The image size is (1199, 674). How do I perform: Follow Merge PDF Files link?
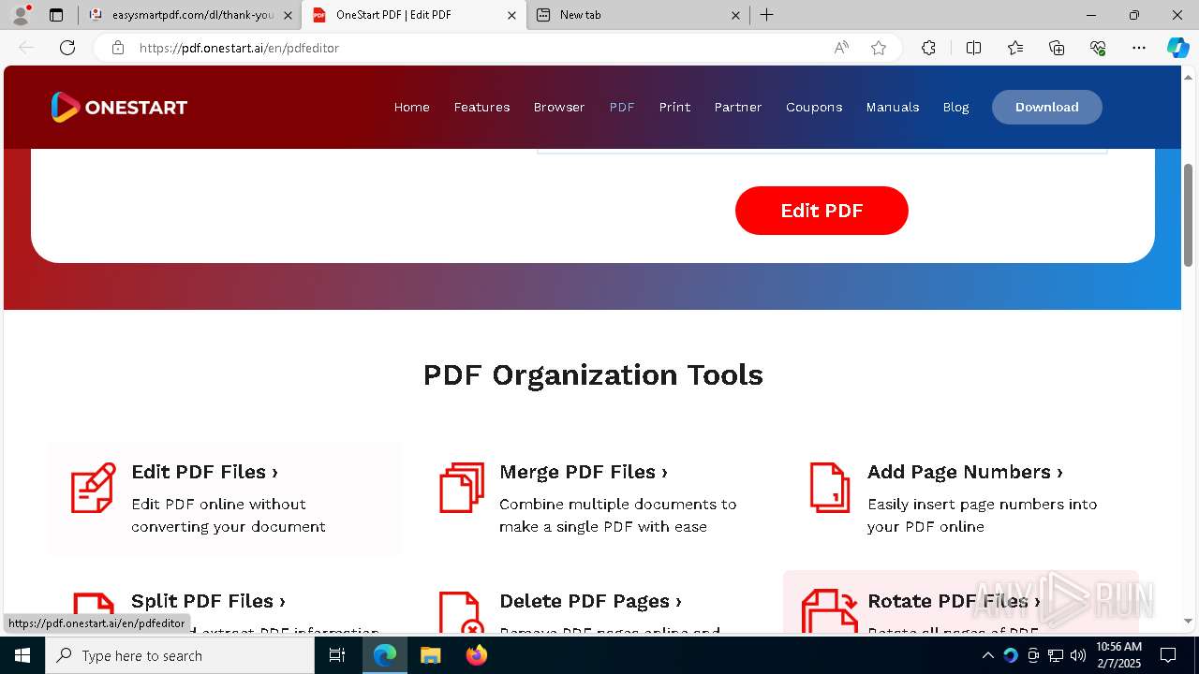(584, 472)
